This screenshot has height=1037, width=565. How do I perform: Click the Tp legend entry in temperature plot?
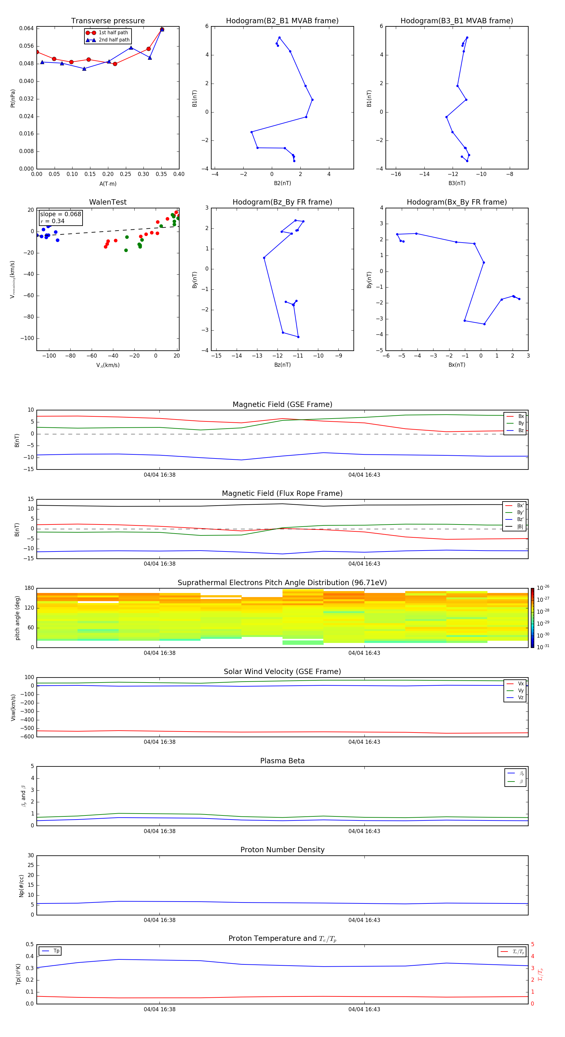coord(51,951)
